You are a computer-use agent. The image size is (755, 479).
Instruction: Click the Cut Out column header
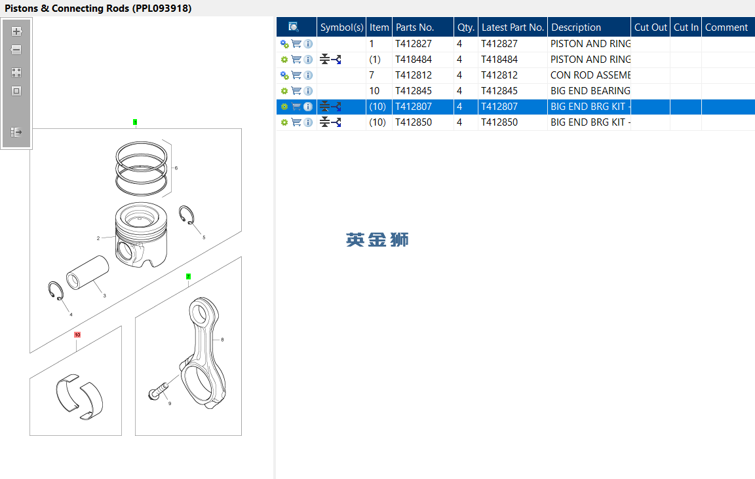(x=651, y=27)
